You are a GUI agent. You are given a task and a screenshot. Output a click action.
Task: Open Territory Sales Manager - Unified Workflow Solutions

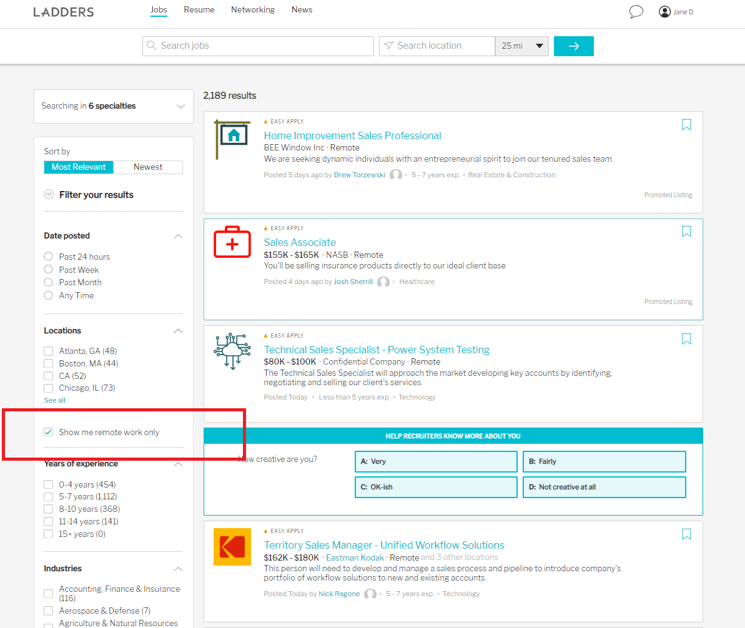coord(385,545)
